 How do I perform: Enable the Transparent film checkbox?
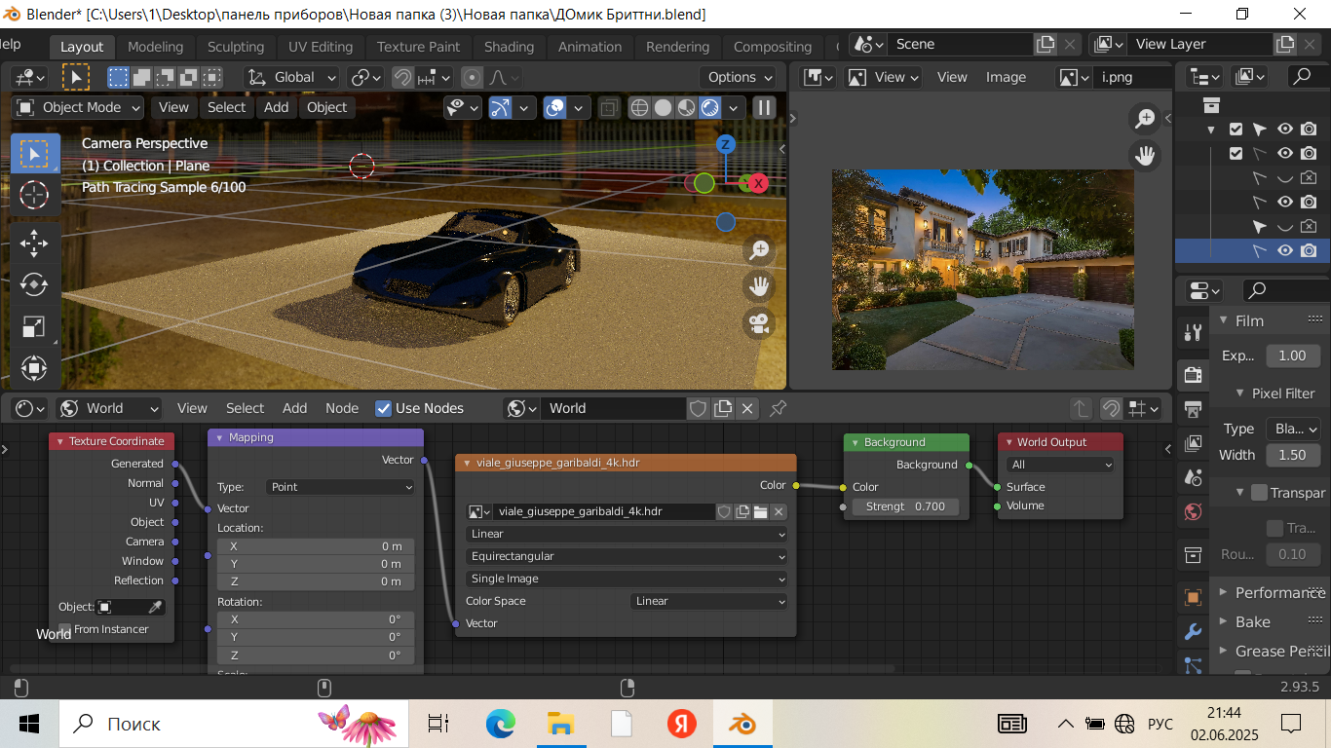tap(1259, 493)
